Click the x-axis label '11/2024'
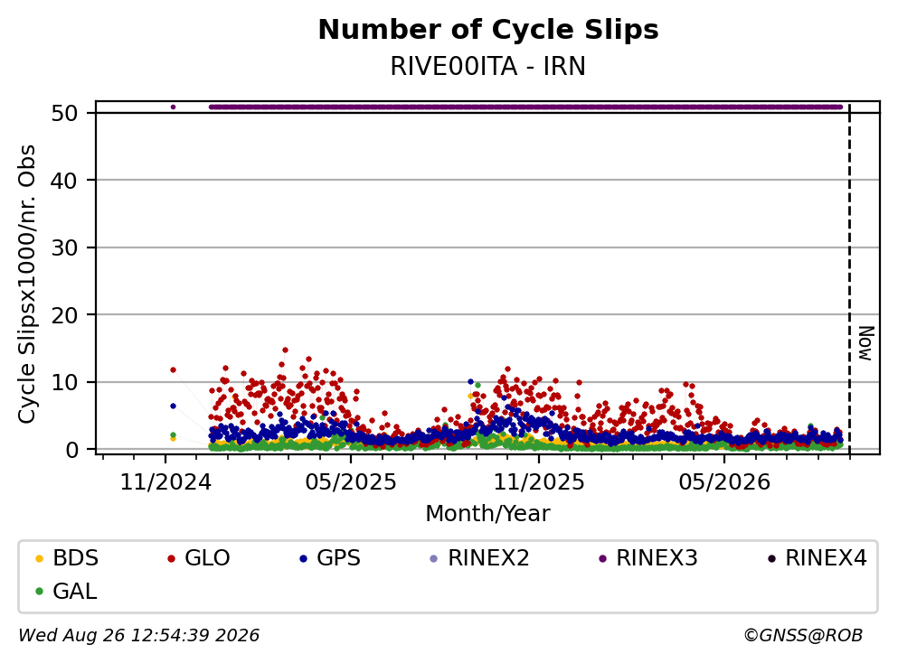898x663 pixels. click(x=165, y=482)
